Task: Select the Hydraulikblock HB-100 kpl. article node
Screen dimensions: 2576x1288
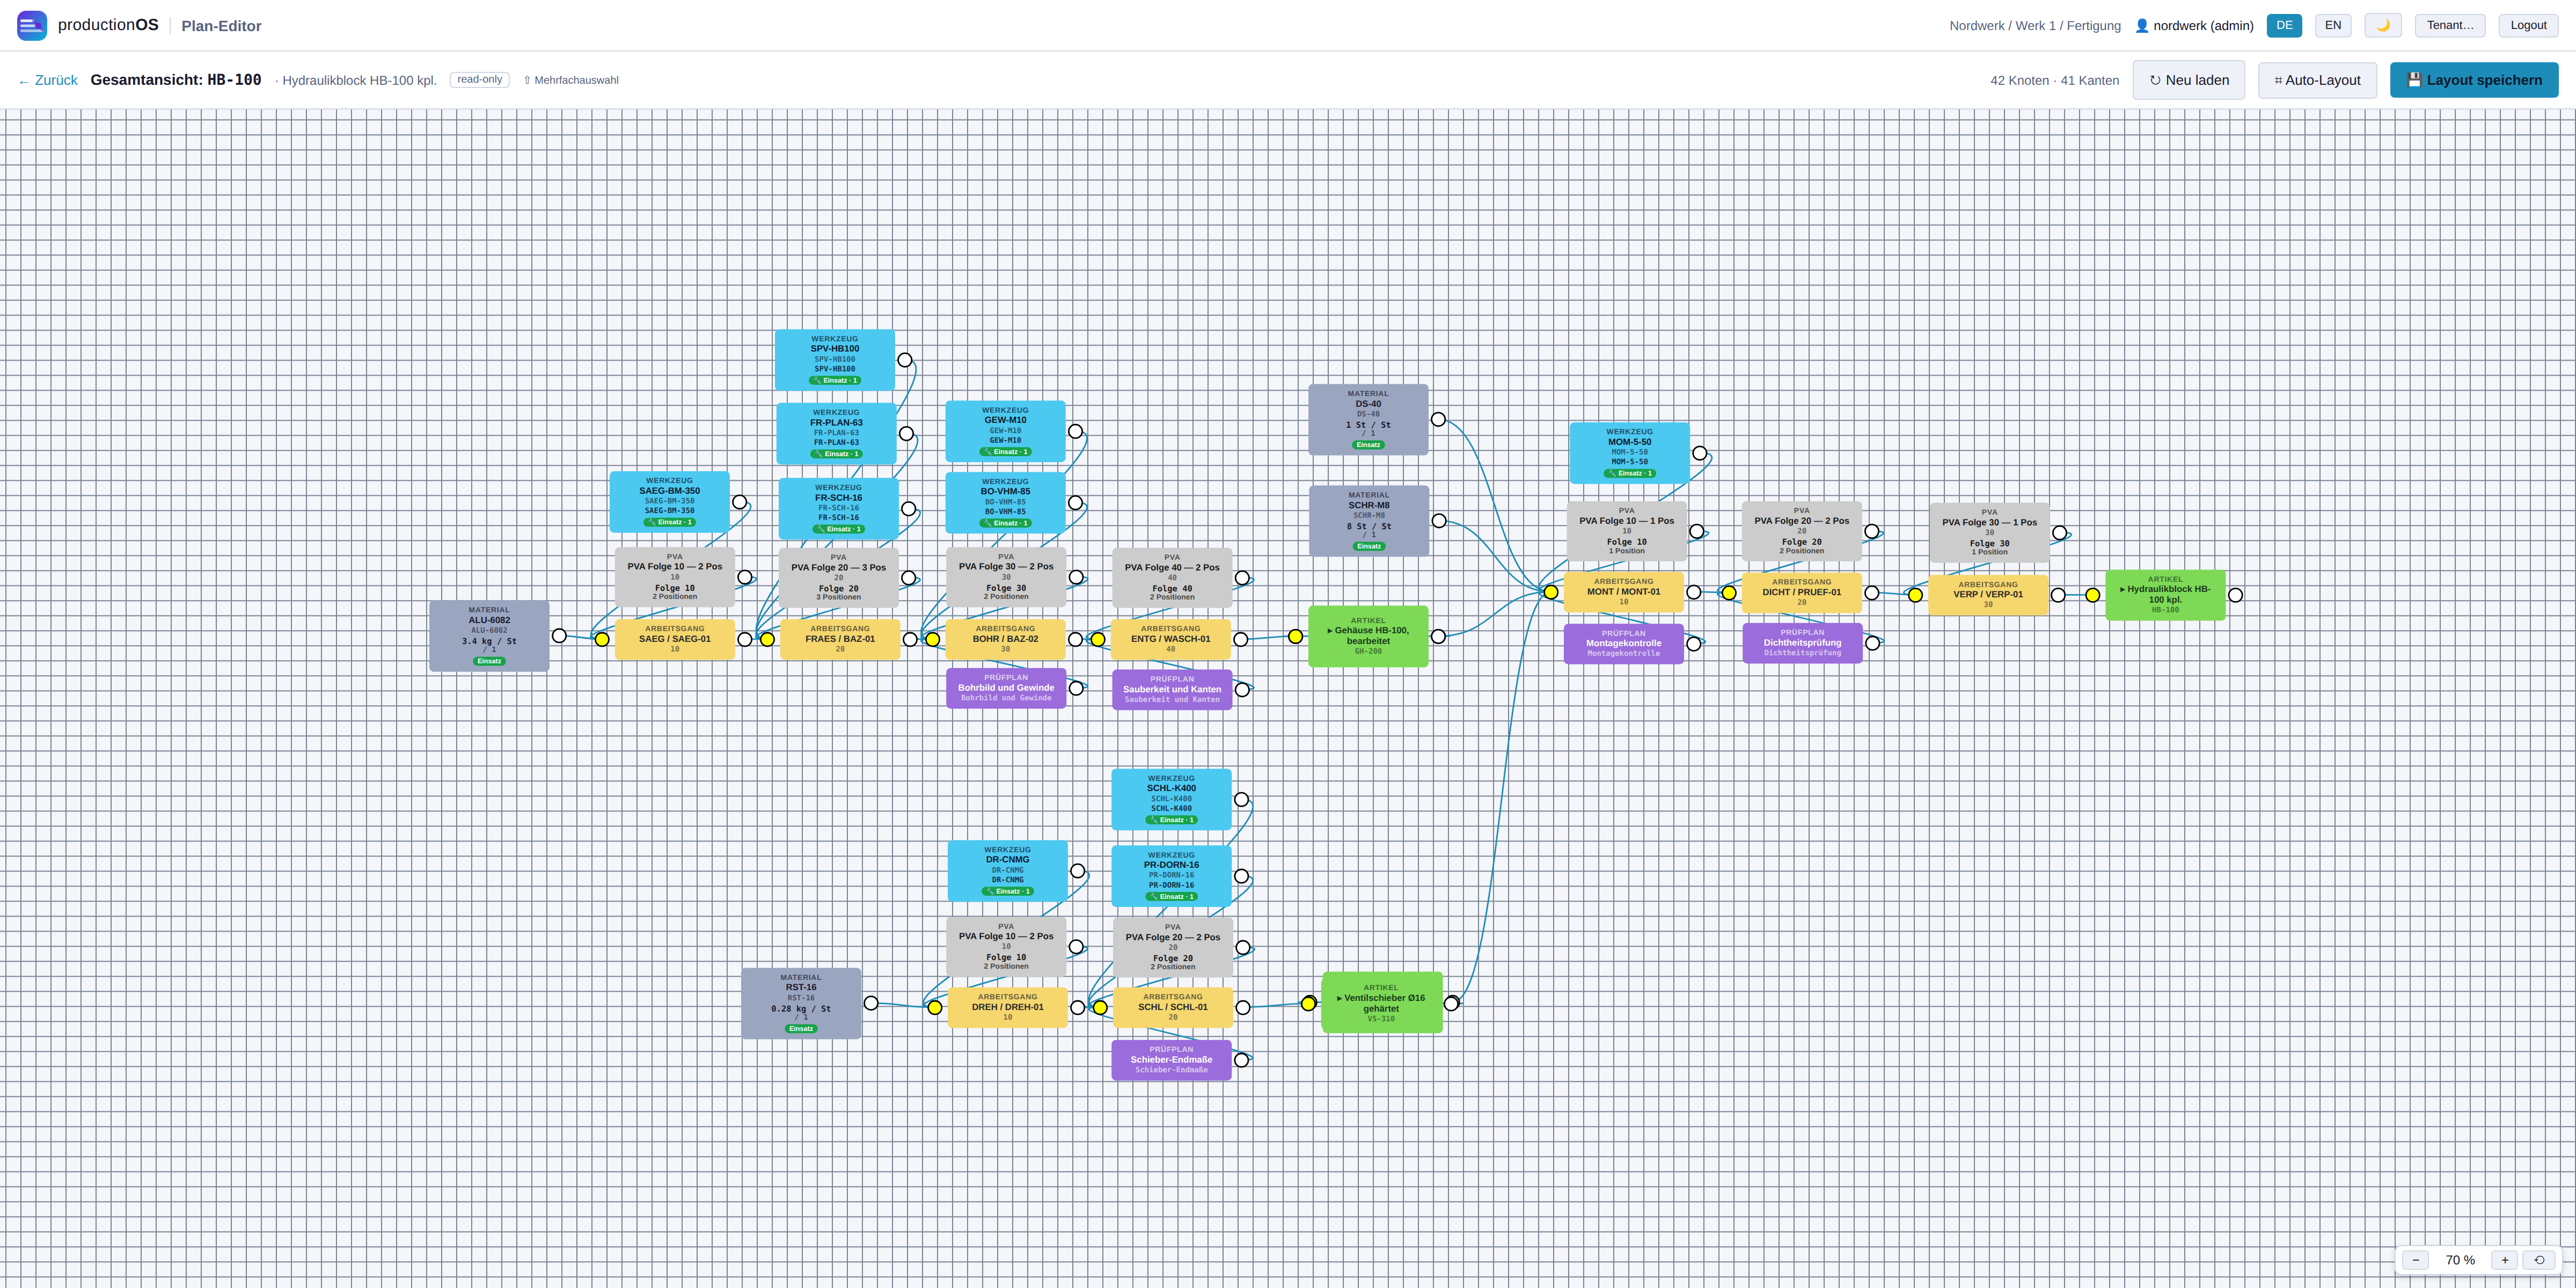Action: [x=2165, y=595]
